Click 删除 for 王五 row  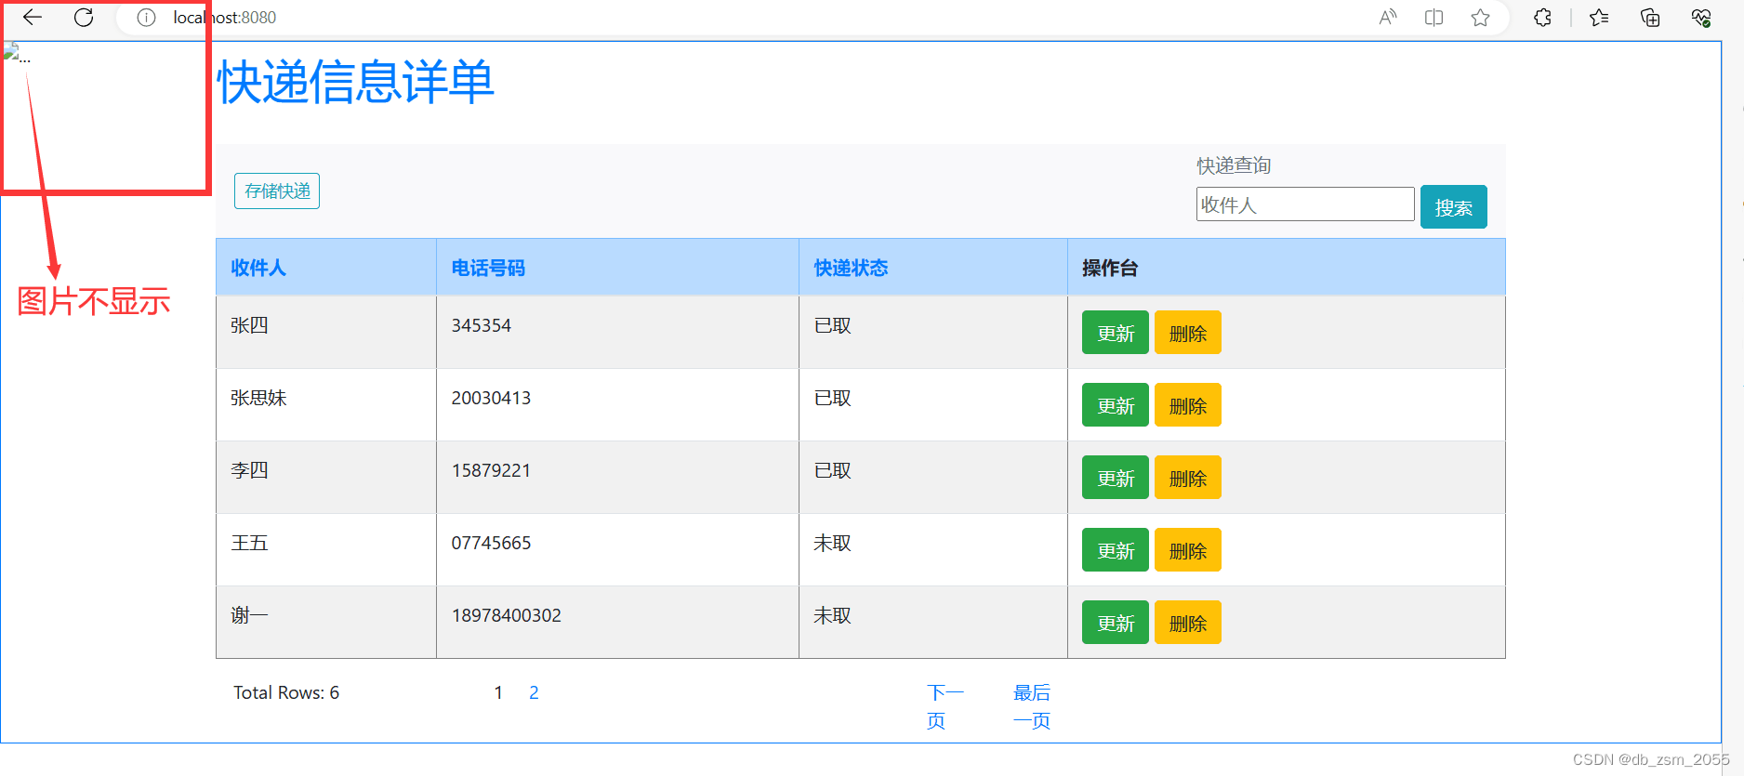[x=1188, y=550]
